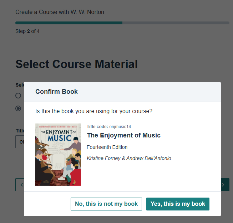
Task: Click the Fourteenth Edition text
Action: coord(107,147)
